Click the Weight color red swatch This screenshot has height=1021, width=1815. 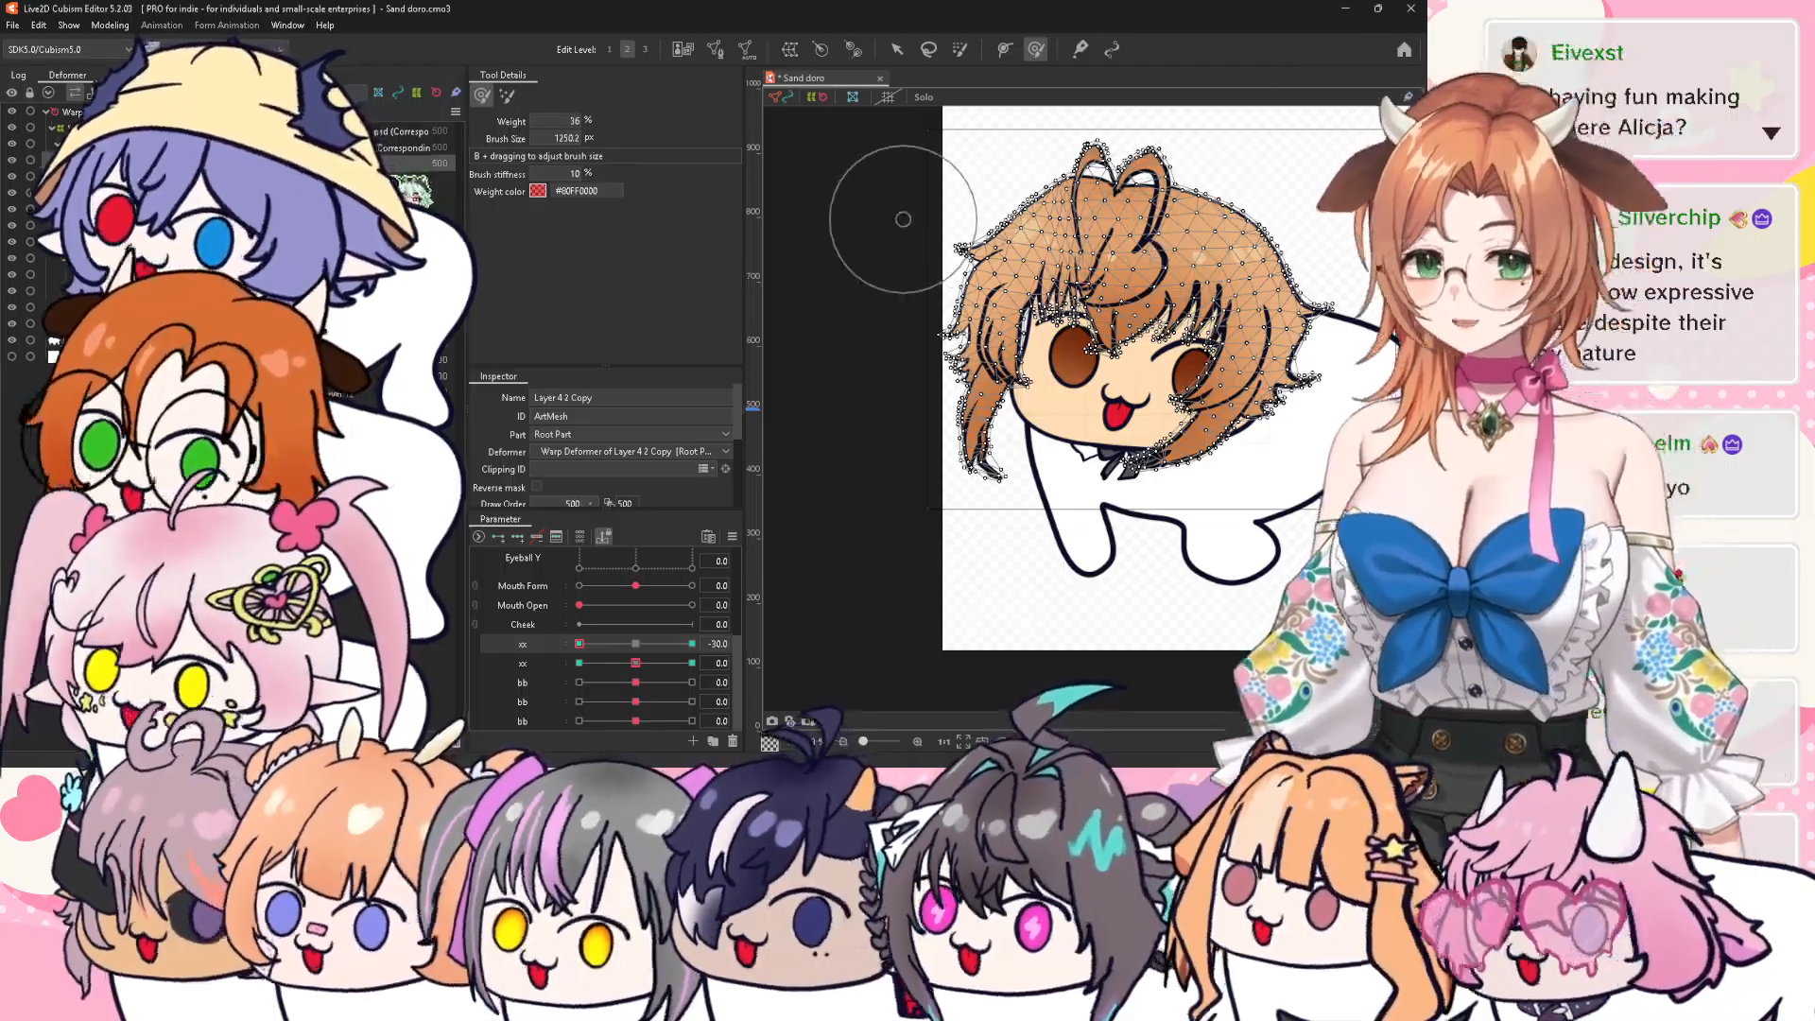tap(538, 191)
